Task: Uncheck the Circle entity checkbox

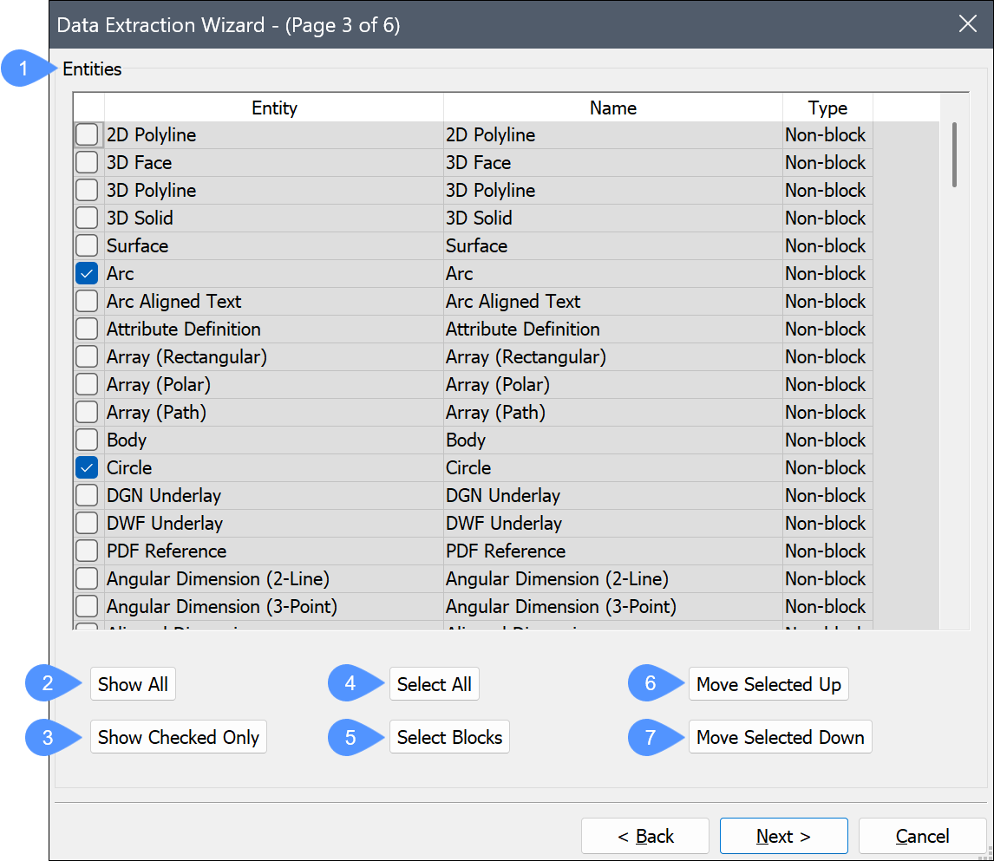Action: tap(87, 468)
